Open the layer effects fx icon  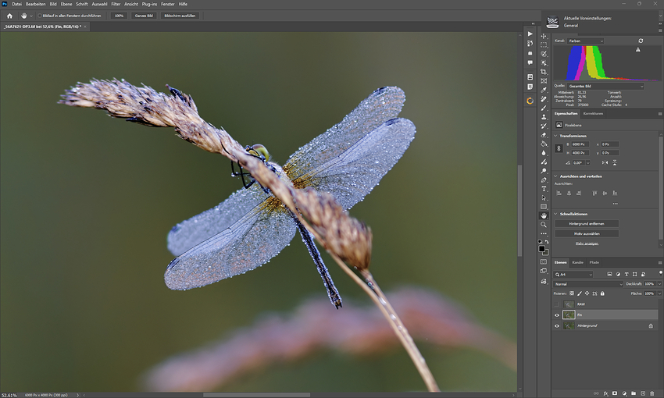606,394
